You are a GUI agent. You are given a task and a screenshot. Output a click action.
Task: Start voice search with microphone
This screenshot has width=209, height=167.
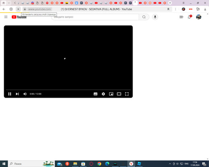155,17
